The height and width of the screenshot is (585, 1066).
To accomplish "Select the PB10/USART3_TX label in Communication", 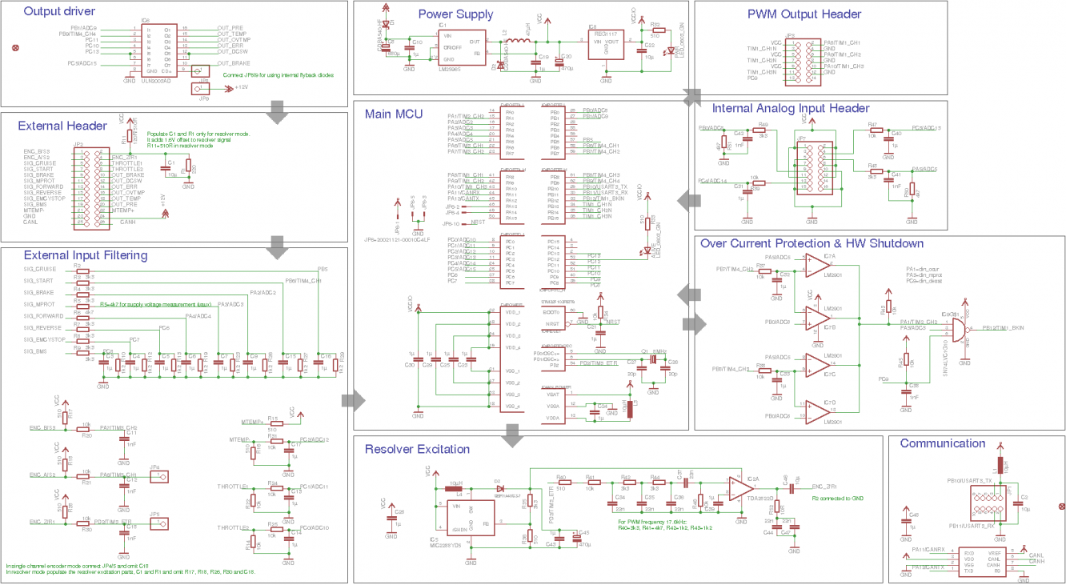I will [x=968, y=480].
